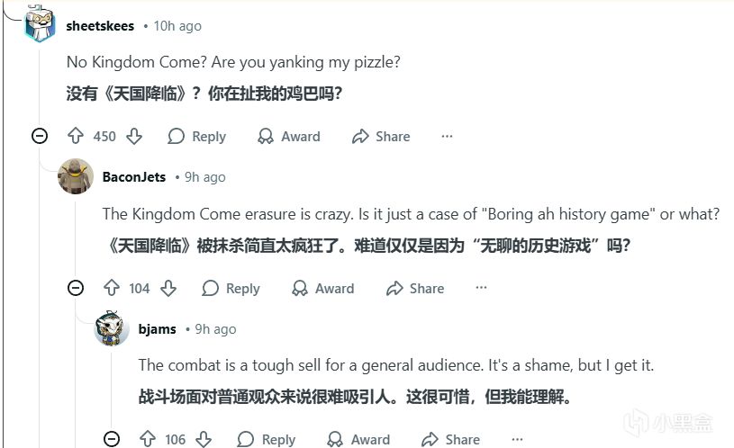Upvote the bjams comment
The image size is (734, 448).
pos(148,439)
